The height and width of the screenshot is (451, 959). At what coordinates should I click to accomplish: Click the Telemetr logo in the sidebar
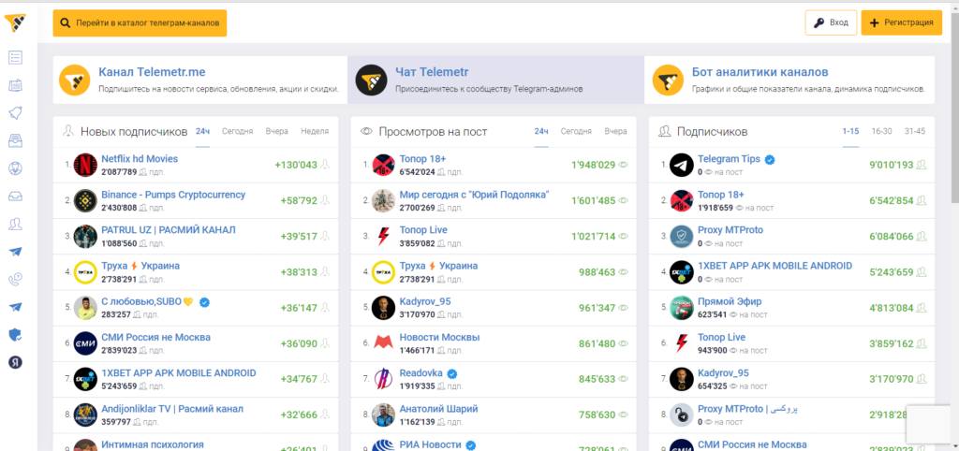coord(15,22)
